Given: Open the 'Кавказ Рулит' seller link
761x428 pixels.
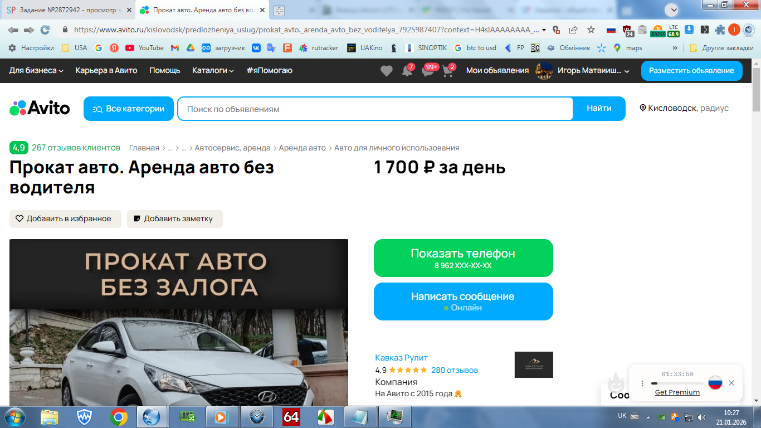Looking at the screenshot, I should coord(402,358).
